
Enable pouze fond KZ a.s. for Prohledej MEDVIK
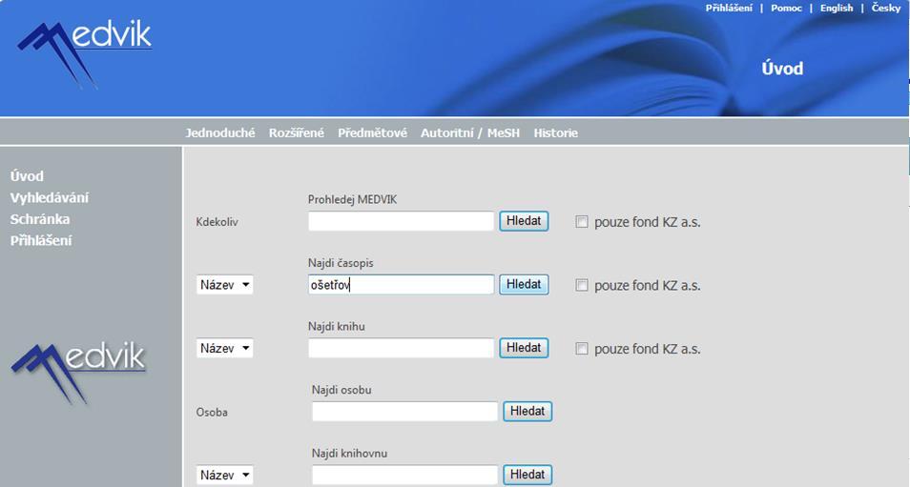(582, 221)
